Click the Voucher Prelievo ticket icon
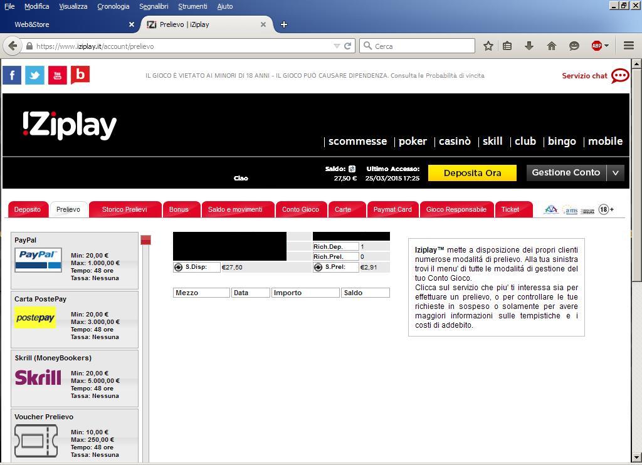The width and height of the screenshot is (642, 465). [36, 441]
